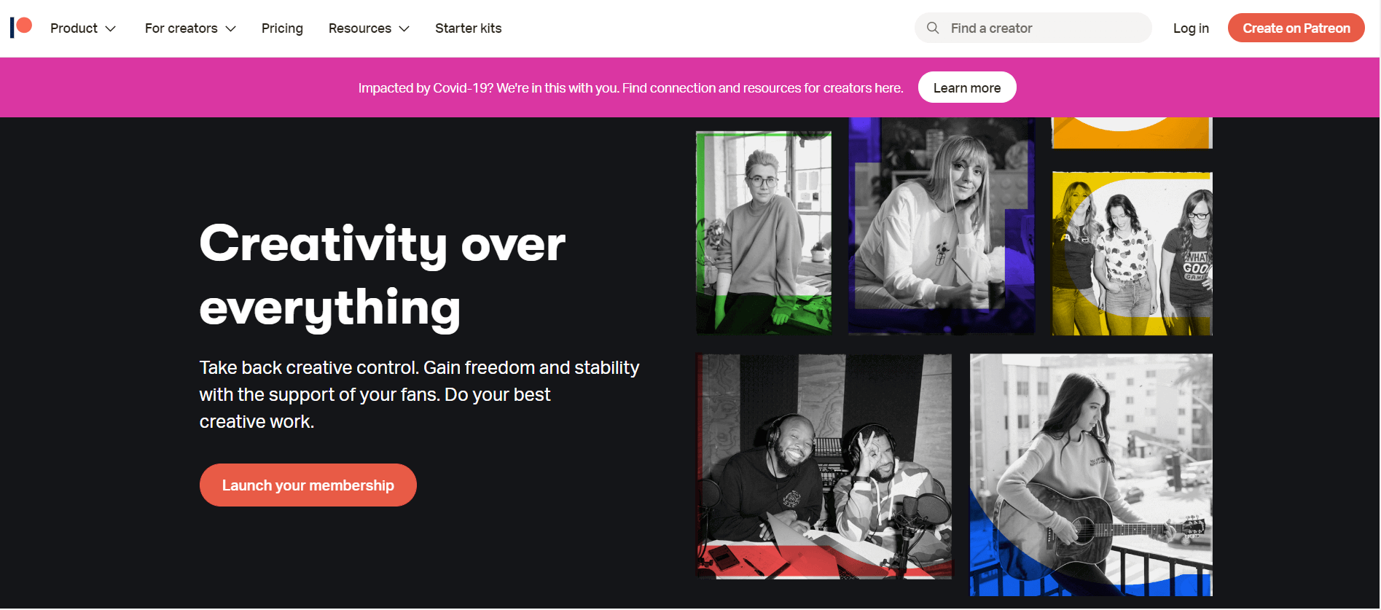Open the purple-tinted blonde woman photo
The image size is (1381, 610).
(x=942, y=226)
